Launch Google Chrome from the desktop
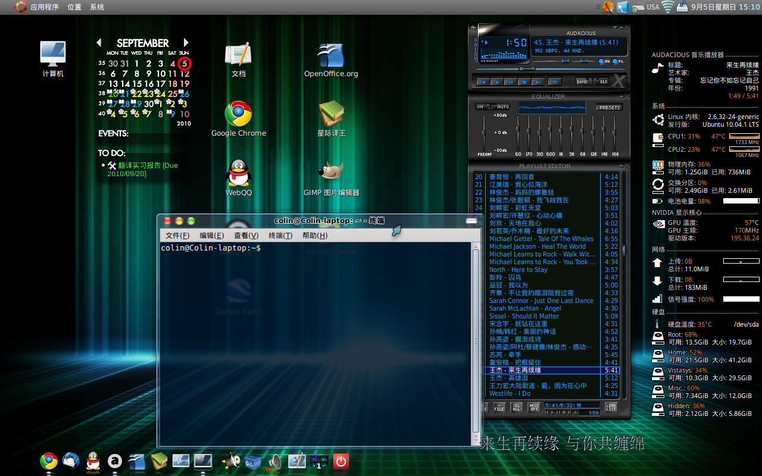Screen dimensions: 762x476 [239, 119]
